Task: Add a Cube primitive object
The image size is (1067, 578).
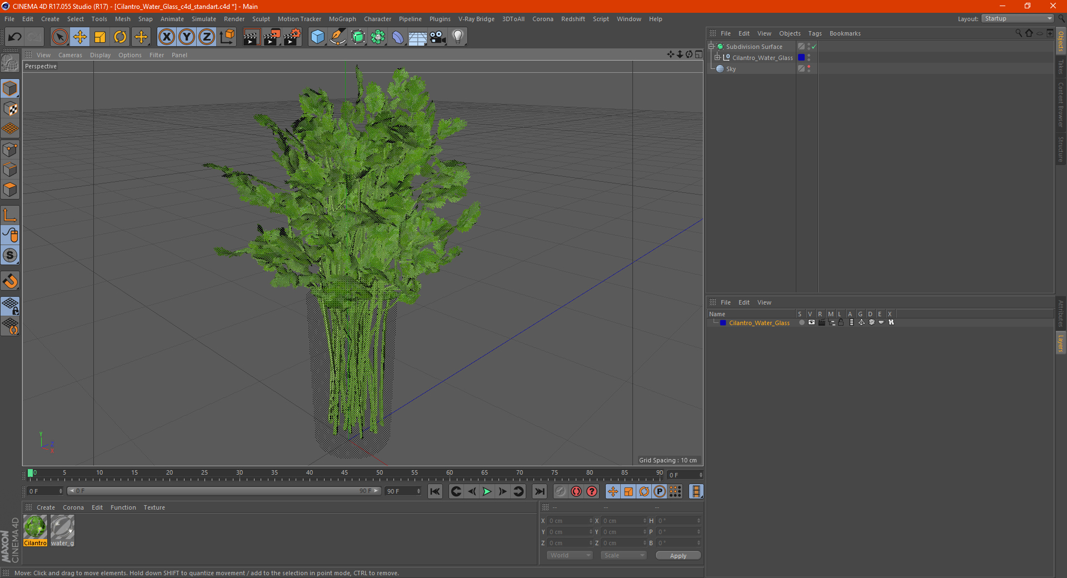Action: click(317, 37)
